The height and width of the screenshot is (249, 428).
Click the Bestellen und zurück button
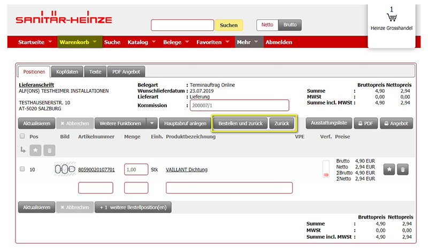click(240, 123)
